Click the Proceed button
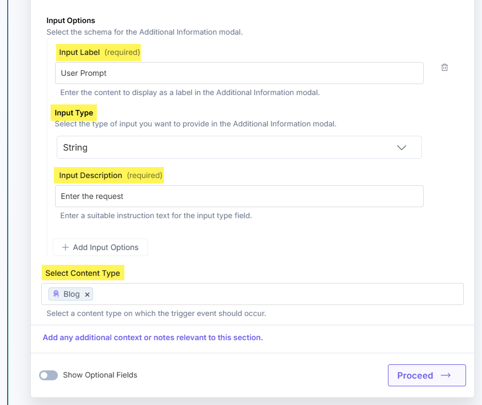The width and height of the screenshot is (482, 405). pyautogui.click(x=426, y=375)
